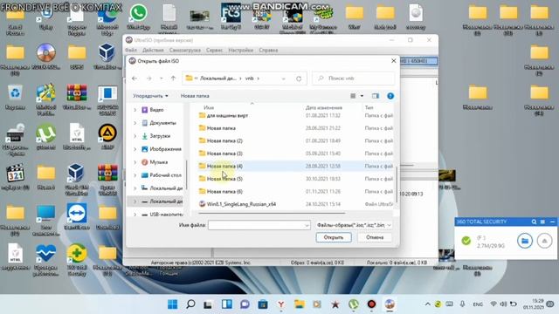Expand the Музыка tree node
The width and height of the screenshot is (559, 314).
click(135, 162)
